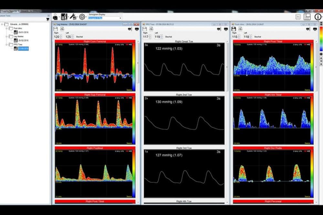Collapse the Edwards, Jo patient tree node
323x215 pixels.
(2, 24)
